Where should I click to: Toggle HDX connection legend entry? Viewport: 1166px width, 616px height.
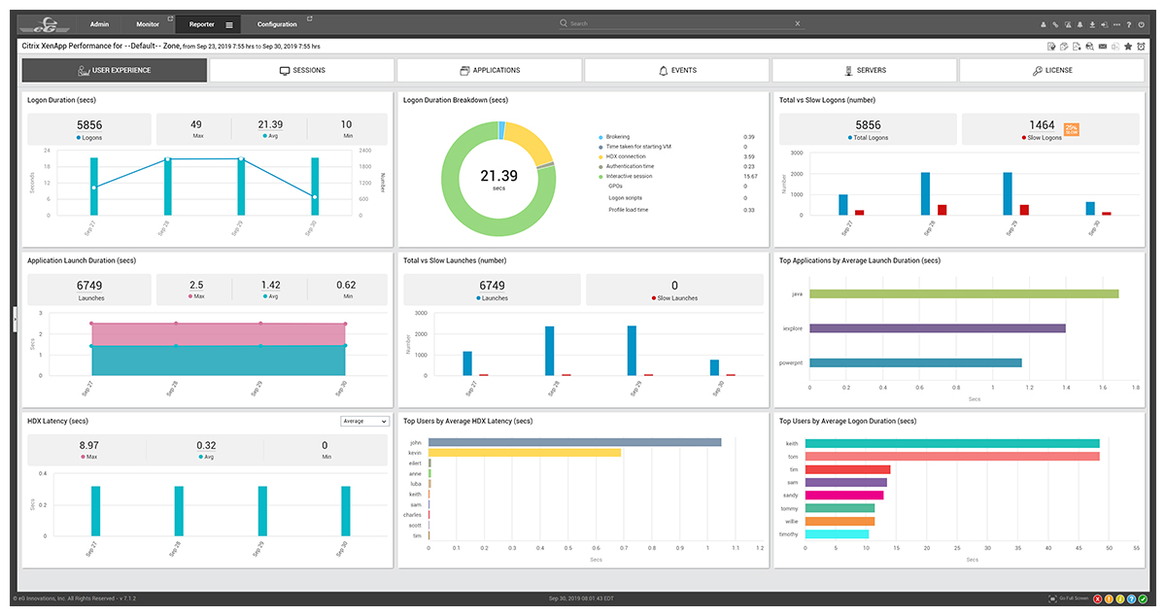pyautogui.click(x=622, y=156)
